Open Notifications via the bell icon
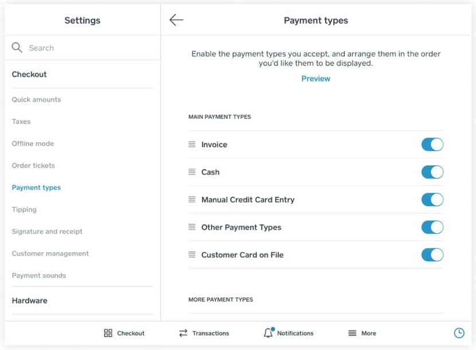 pyautogui.click(x=268, y=333)
